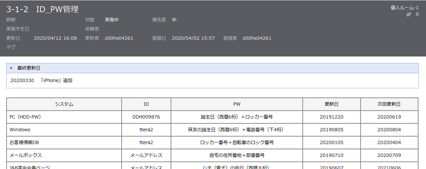Click the 更新者 z00hx04261 user name
The image size is (426, 169).
click(x=119, y=38)
